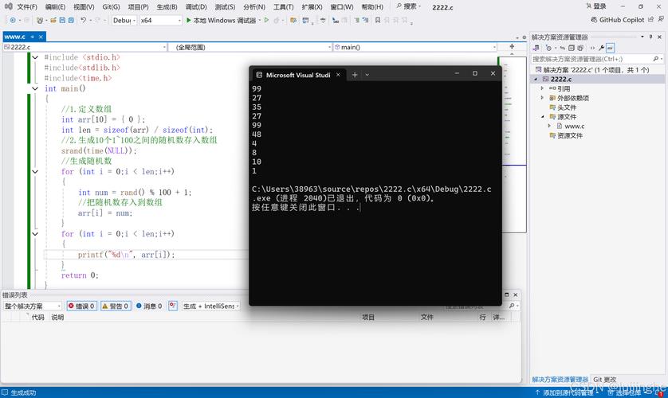Click the navigate backward toolbar icon
This screenshot has height=398, width=668.
(x=13, y=20)
